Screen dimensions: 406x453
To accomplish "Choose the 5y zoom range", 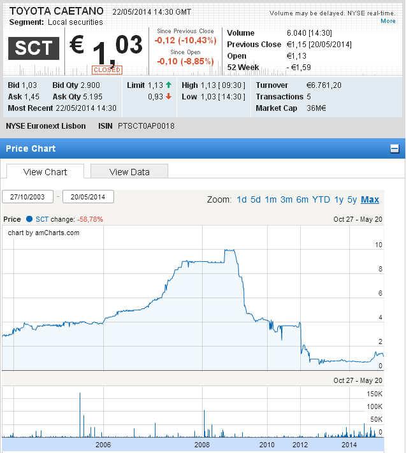I will [x=352, y=199].
